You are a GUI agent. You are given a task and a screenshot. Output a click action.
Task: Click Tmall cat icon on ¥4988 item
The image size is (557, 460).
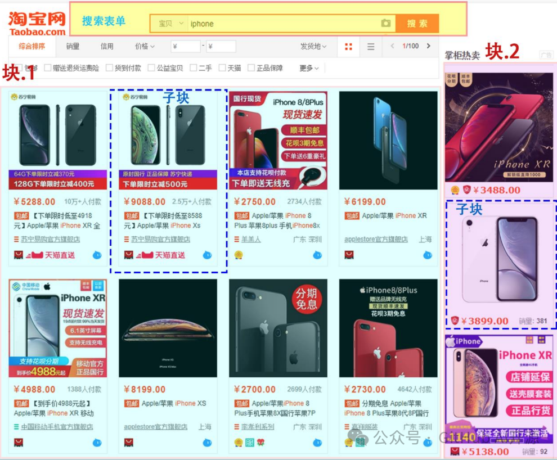click(19, 443)
